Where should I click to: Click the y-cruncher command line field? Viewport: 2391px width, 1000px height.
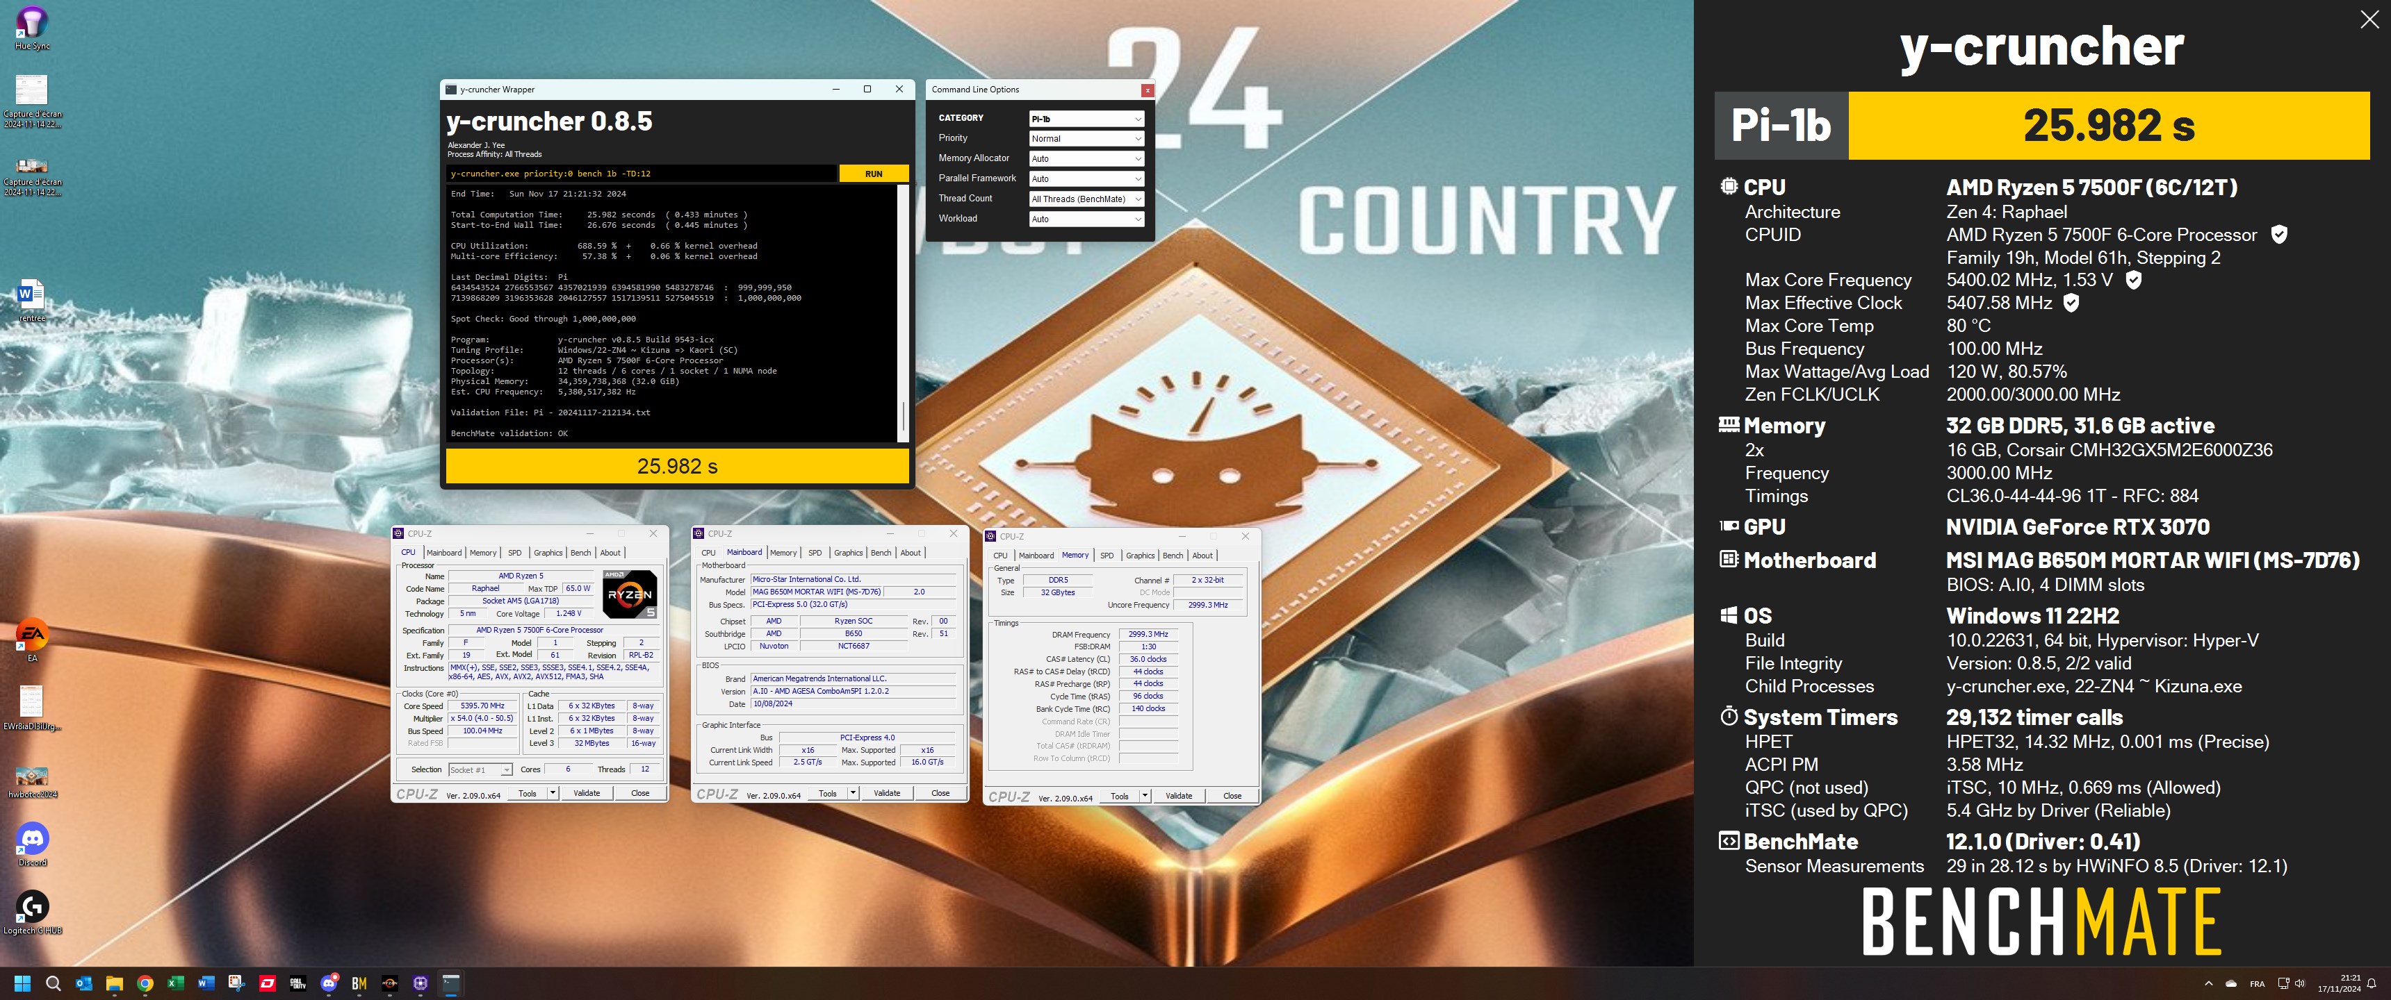click(x=642, y=174)
